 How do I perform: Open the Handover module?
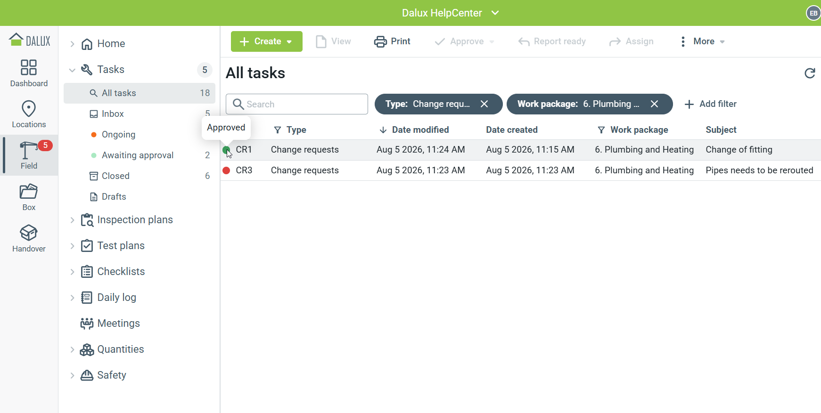click(x=29, y=238)
